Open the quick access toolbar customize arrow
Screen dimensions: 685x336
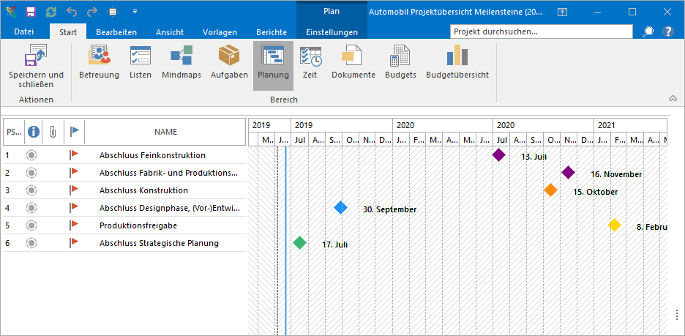pos(135,12)
